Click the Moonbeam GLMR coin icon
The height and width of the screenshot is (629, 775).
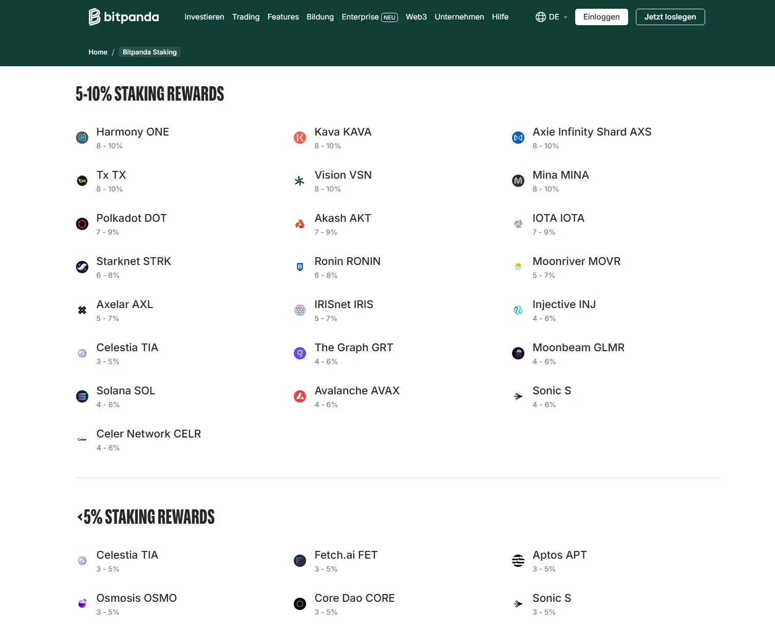click(x=518, y=353)
